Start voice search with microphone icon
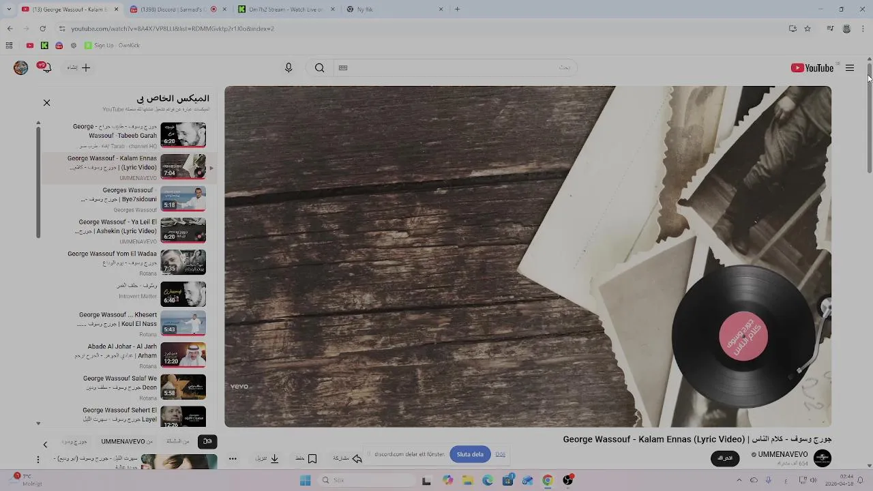The image size is (873, 491). click(x=288, y=68)
